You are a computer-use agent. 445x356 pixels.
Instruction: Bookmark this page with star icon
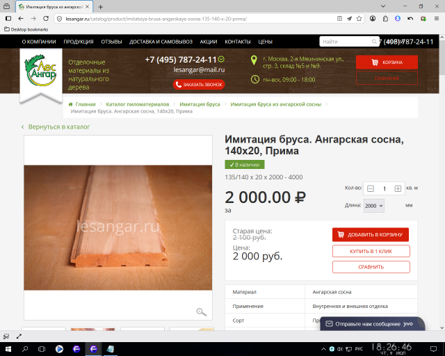(x=359, y=19)
